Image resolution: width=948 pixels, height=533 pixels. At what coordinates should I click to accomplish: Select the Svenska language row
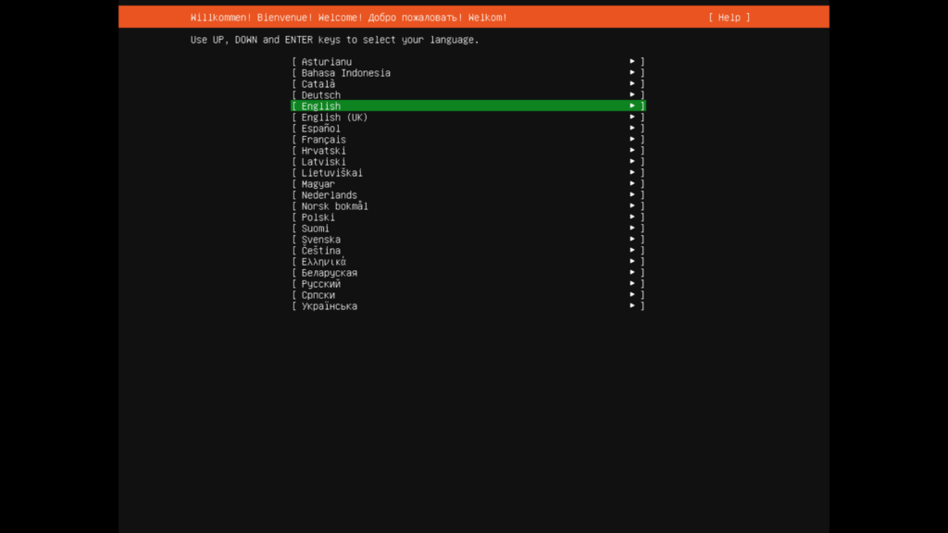click(468, 240)
